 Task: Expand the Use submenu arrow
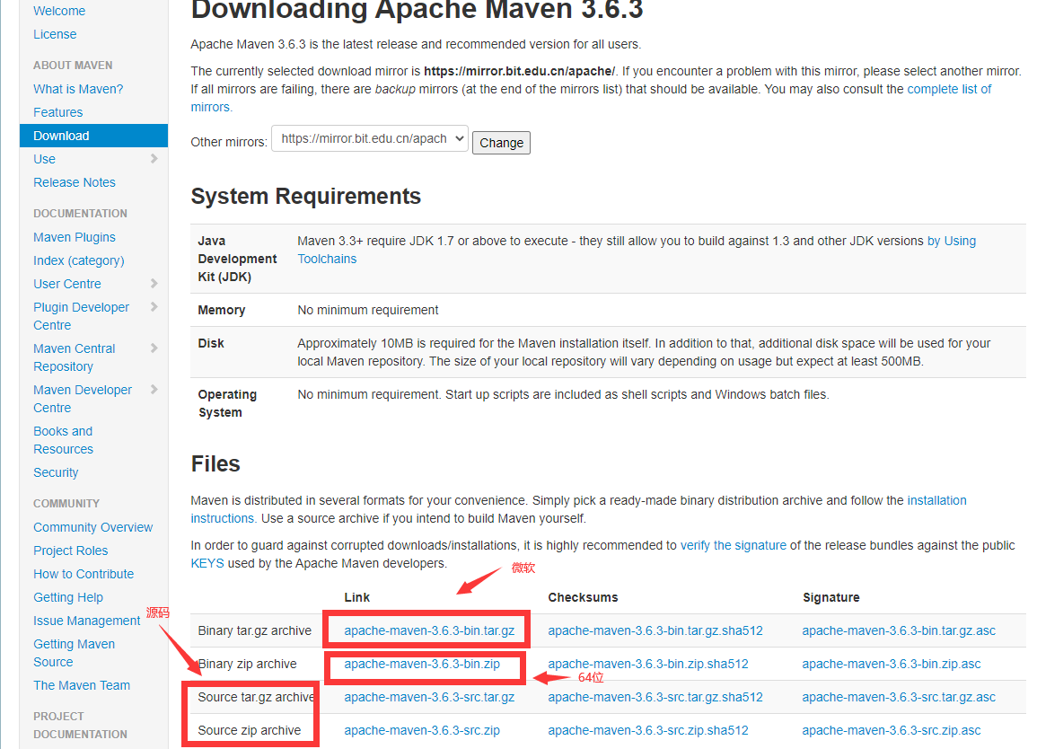click(x=154, y=159)
